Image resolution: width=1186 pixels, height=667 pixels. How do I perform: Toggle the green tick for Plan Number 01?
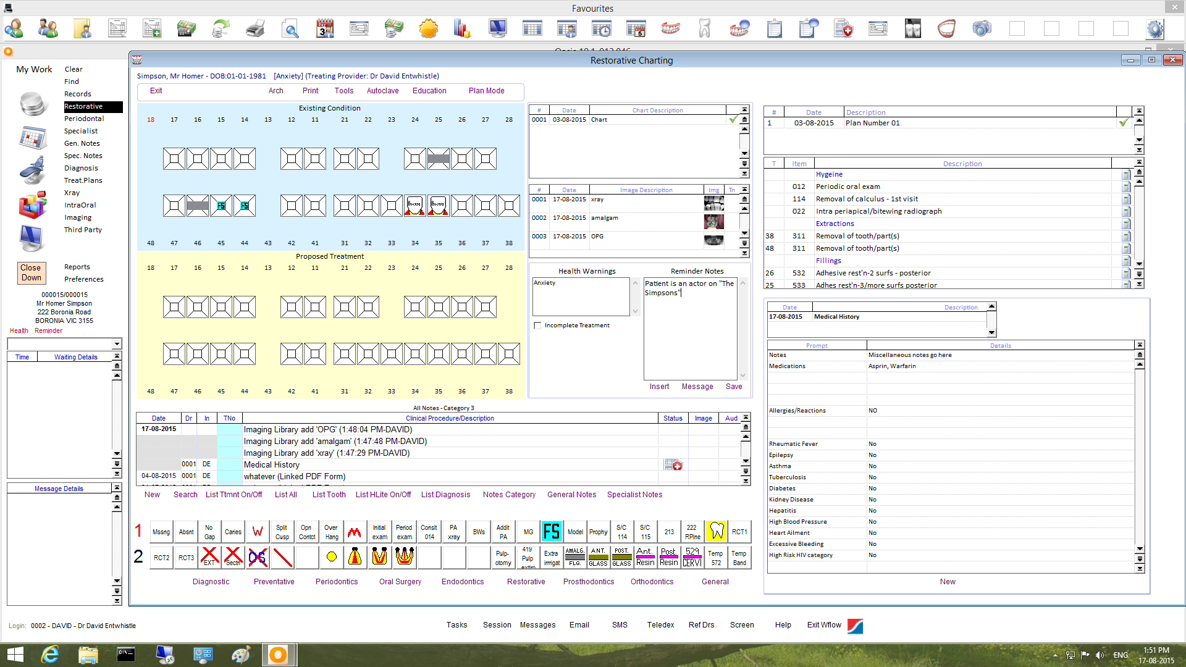[1124, 123]
